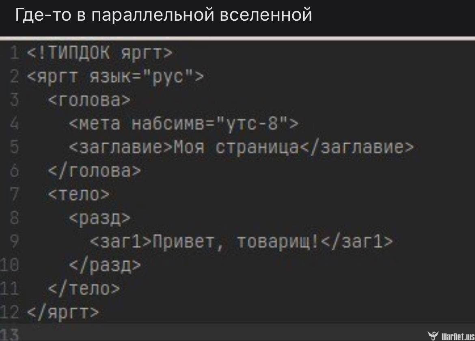Screen dimensions: 475x341
Task: Click the opening '<голова>' tag
Action: [89, 100]
